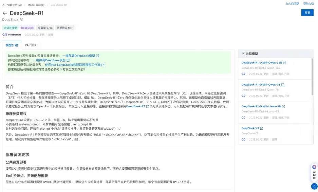Go to 人工智能平台PAI breadcrumb
Viewport: 318px width, 192px height.
point(12,5)
